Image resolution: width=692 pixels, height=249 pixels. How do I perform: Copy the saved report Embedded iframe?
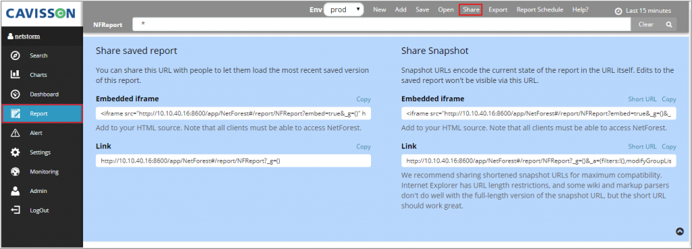tap(364, 100)
